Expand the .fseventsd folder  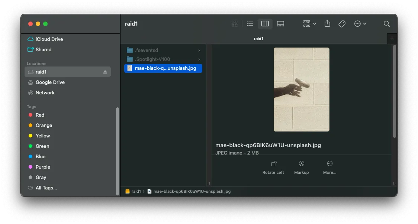pyautogui.click(x=199, y=50)
